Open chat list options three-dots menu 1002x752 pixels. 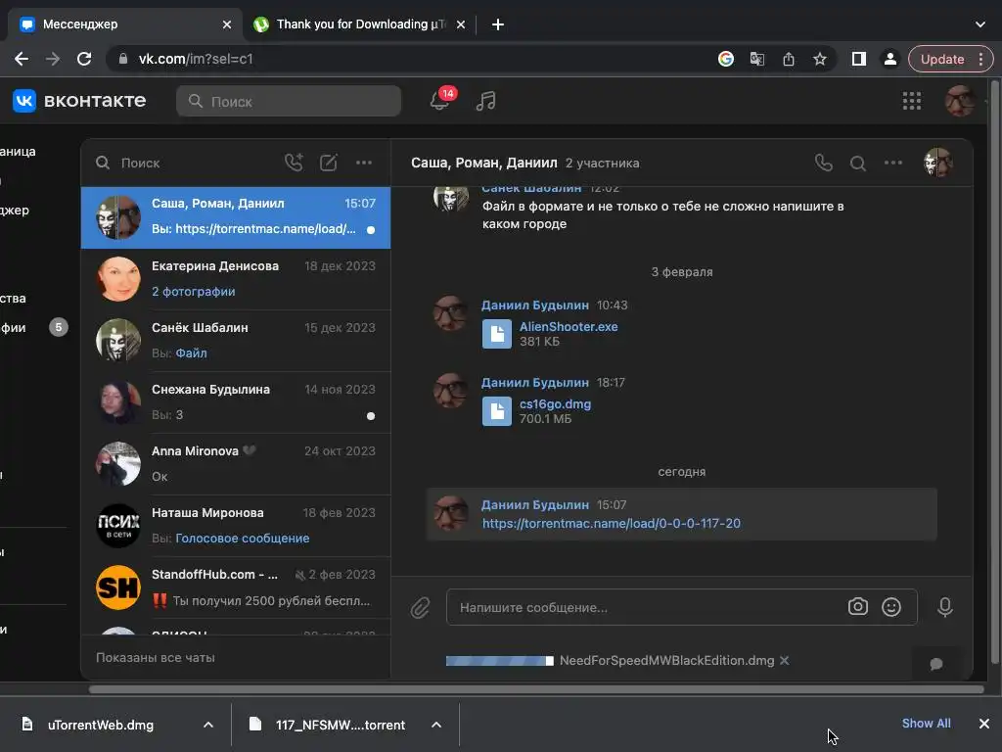pos(364,163)
